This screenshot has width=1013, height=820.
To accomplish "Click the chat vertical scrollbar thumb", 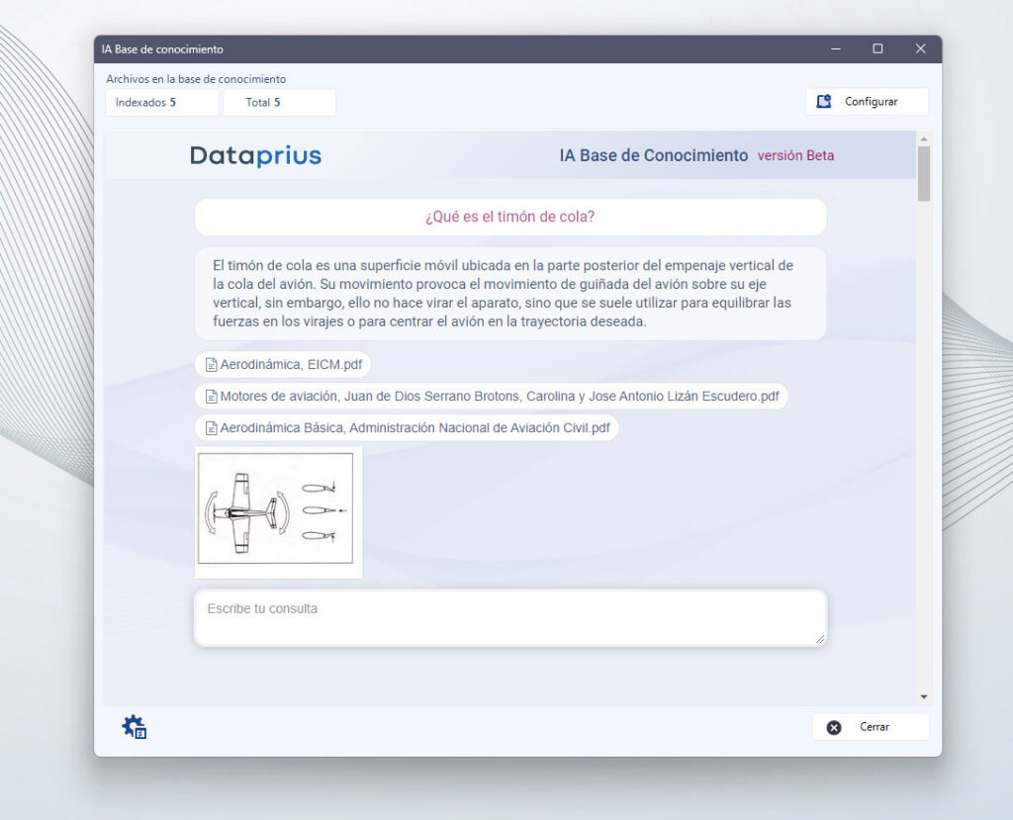I will pyautogui.click(x=924, y=173).
